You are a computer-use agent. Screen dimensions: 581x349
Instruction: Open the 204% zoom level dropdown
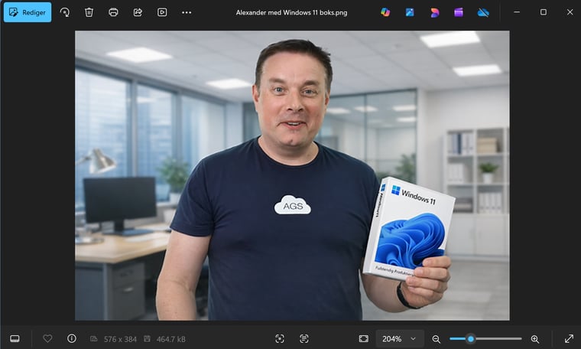pyautogui.click(x=400, y=339)
